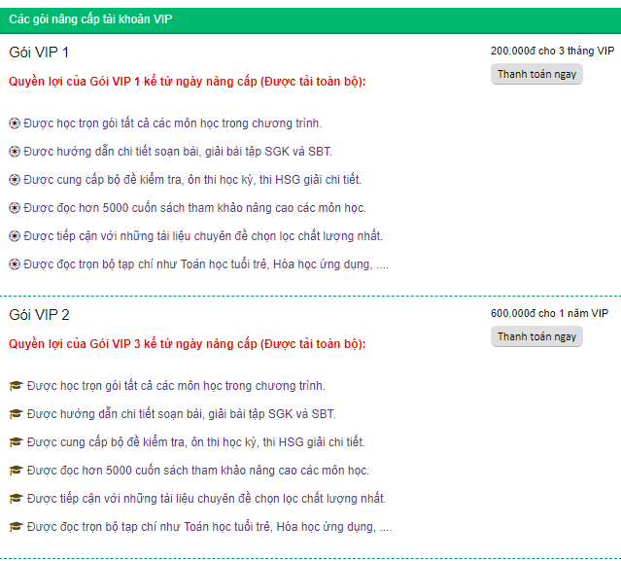Click star bullet beside VIP 1 tiếp cận tài liệu

15,236
